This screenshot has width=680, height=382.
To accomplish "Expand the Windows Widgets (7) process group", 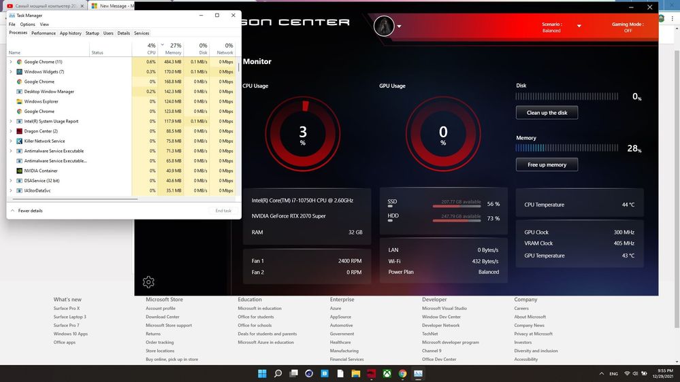I will coord(11,72).
